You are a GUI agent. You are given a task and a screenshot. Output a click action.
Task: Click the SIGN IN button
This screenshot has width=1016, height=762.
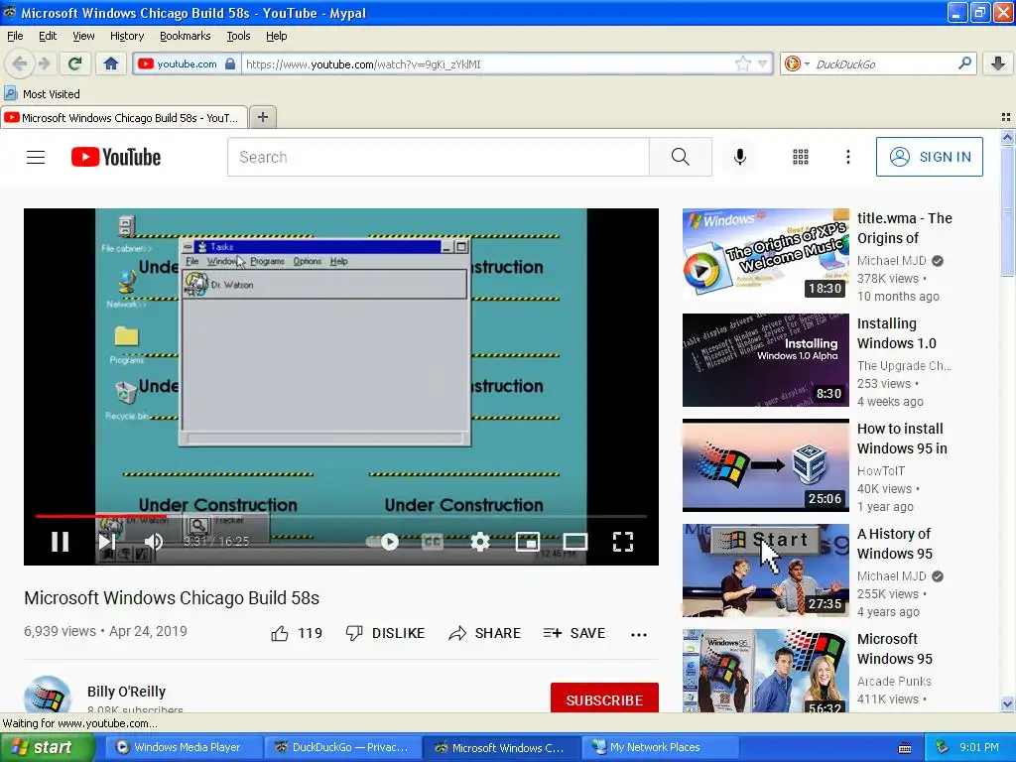(929, 157)
